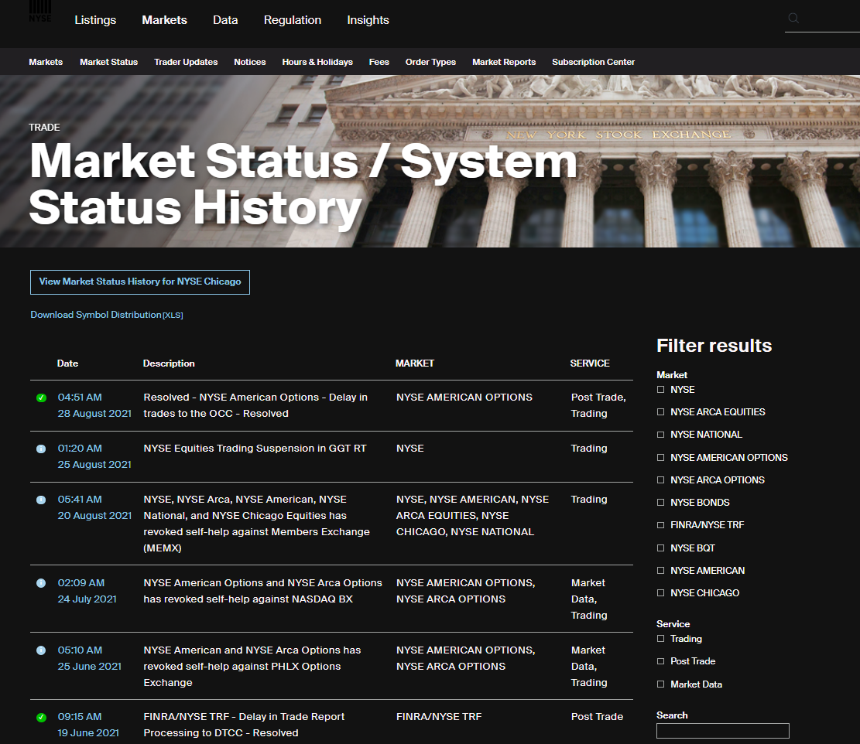
Task: Open the search magnifier icon
Action: [793, 18]
